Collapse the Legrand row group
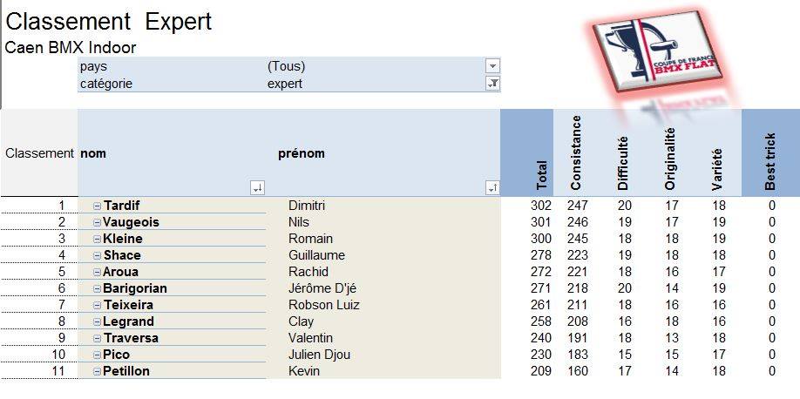The image size is (800, 399). (97, 322)
